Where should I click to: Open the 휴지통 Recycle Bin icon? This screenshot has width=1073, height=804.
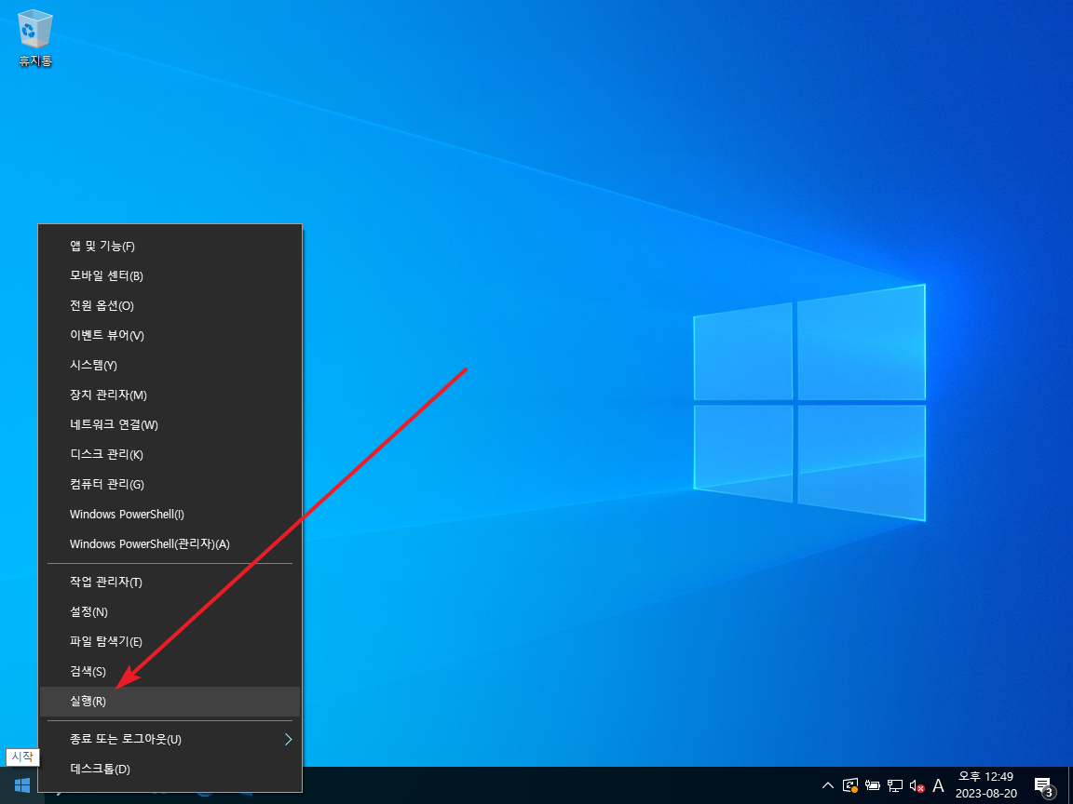(34, 39)
